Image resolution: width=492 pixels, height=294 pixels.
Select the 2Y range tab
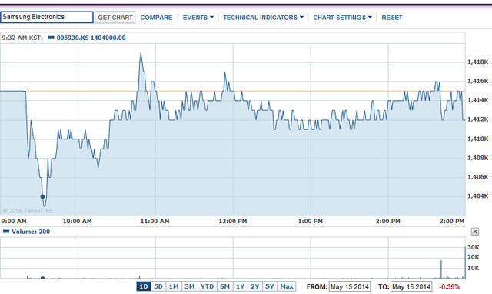(254, 286)
